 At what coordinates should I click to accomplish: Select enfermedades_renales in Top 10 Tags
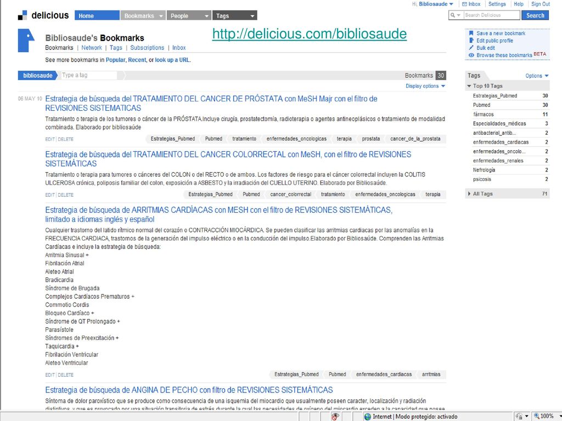498,161
